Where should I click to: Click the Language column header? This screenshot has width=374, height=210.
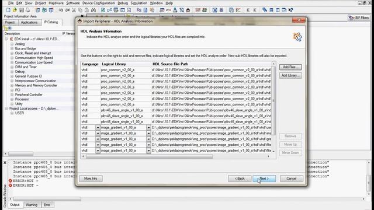90,64
